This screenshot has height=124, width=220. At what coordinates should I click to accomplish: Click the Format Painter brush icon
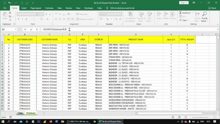click(x=10, y=20)
